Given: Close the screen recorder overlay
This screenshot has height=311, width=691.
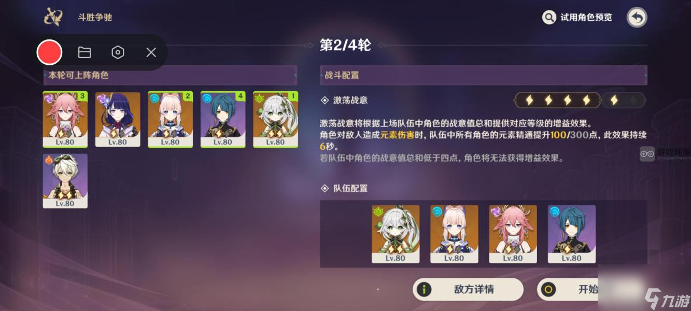Looking at the screenshot, I should click(x=151, y=52).
